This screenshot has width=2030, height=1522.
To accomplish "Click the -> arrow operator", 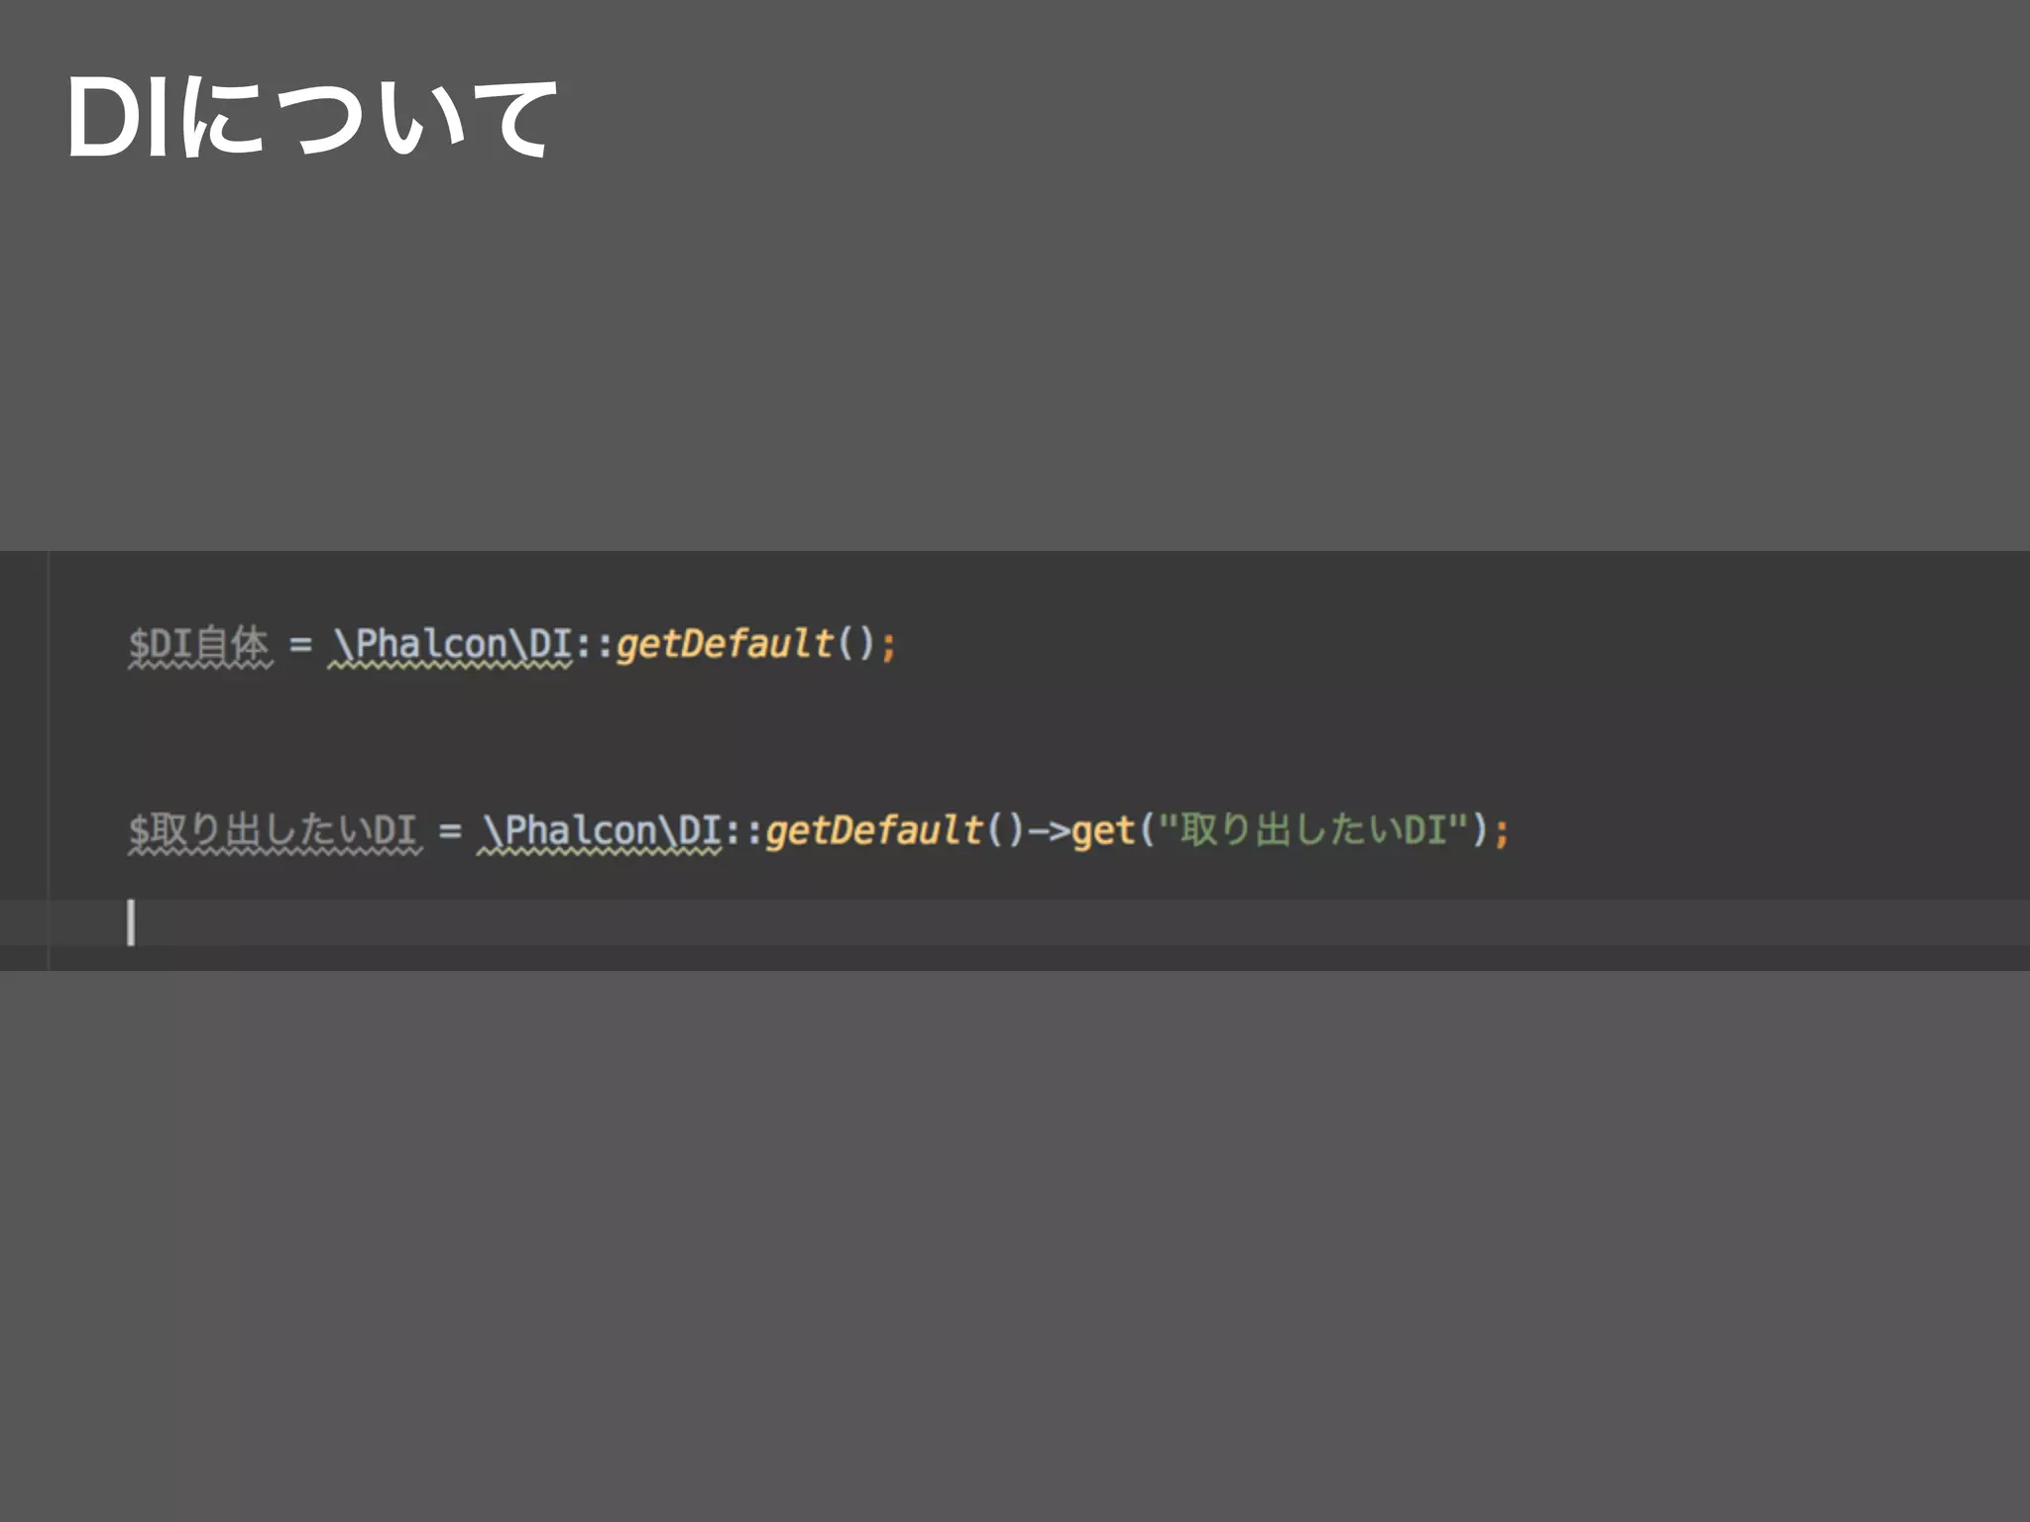I will tap(1049, 830).
